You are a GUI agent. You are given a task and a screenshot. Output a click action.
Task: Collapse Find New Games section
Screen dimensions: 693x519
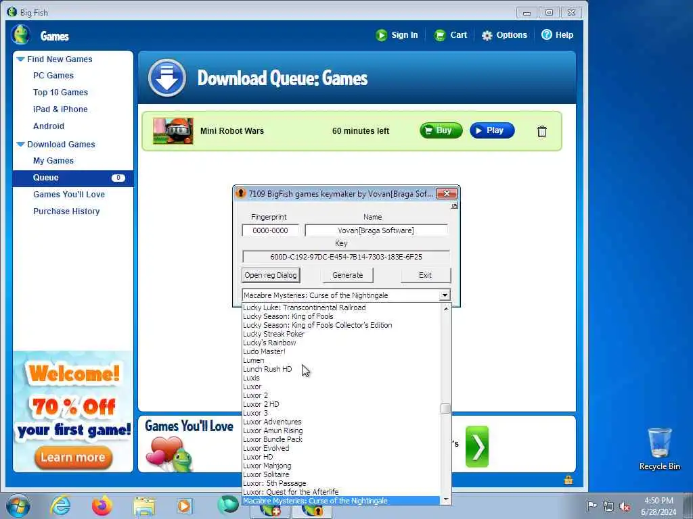20,59
